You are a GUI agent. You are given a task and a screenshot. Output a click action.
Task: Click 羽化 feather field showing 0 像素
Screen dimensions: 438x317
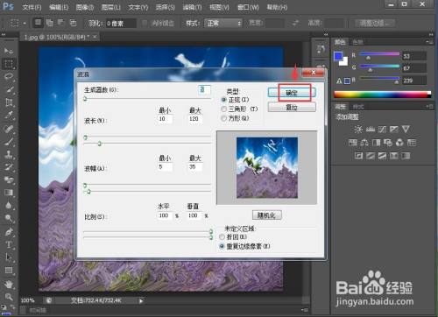(121, 24)
